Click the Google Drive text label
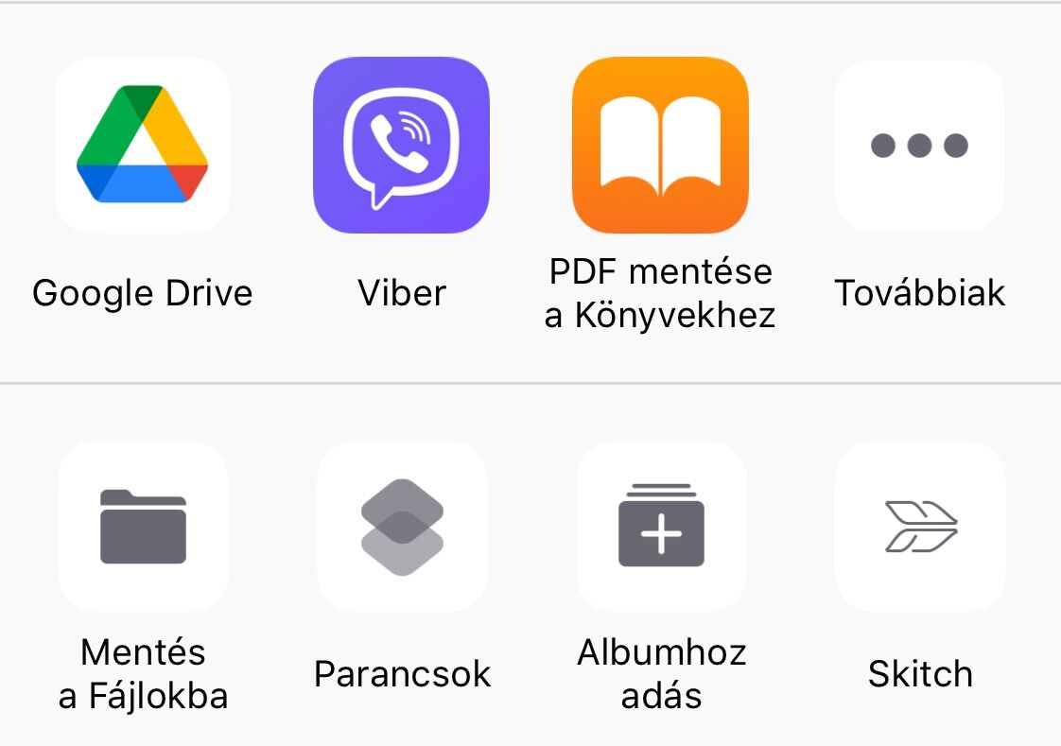Screen dimensions: 1061x746 tap(142, 293)
